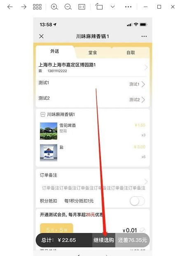This screenshot has width=180, height=256.
Task: Zoom in with the magnifier plus icon
Action: 54,7
